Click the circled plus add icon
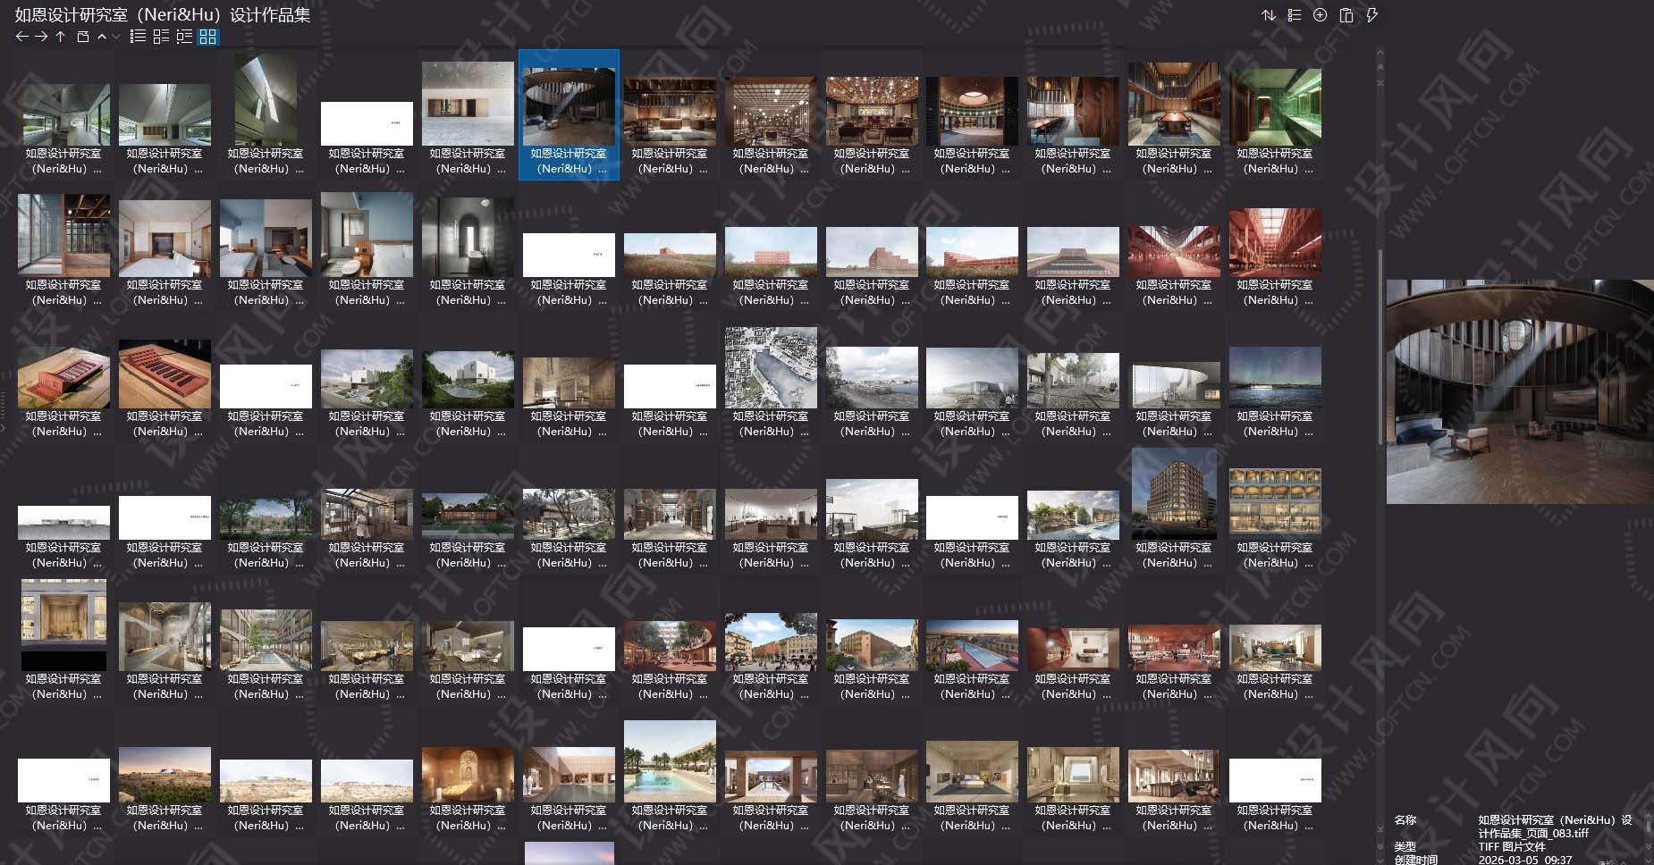The height and width of the screenshot is (865, 1654). 1320,15
